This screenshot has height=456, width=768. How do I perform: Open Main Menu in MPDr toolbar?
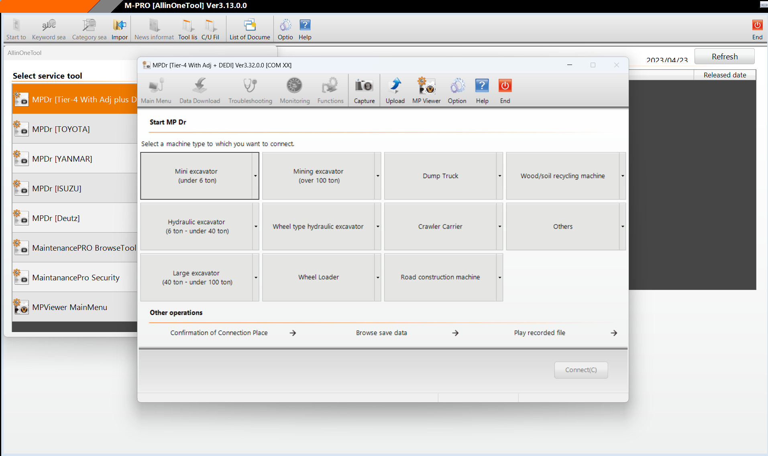156,91
